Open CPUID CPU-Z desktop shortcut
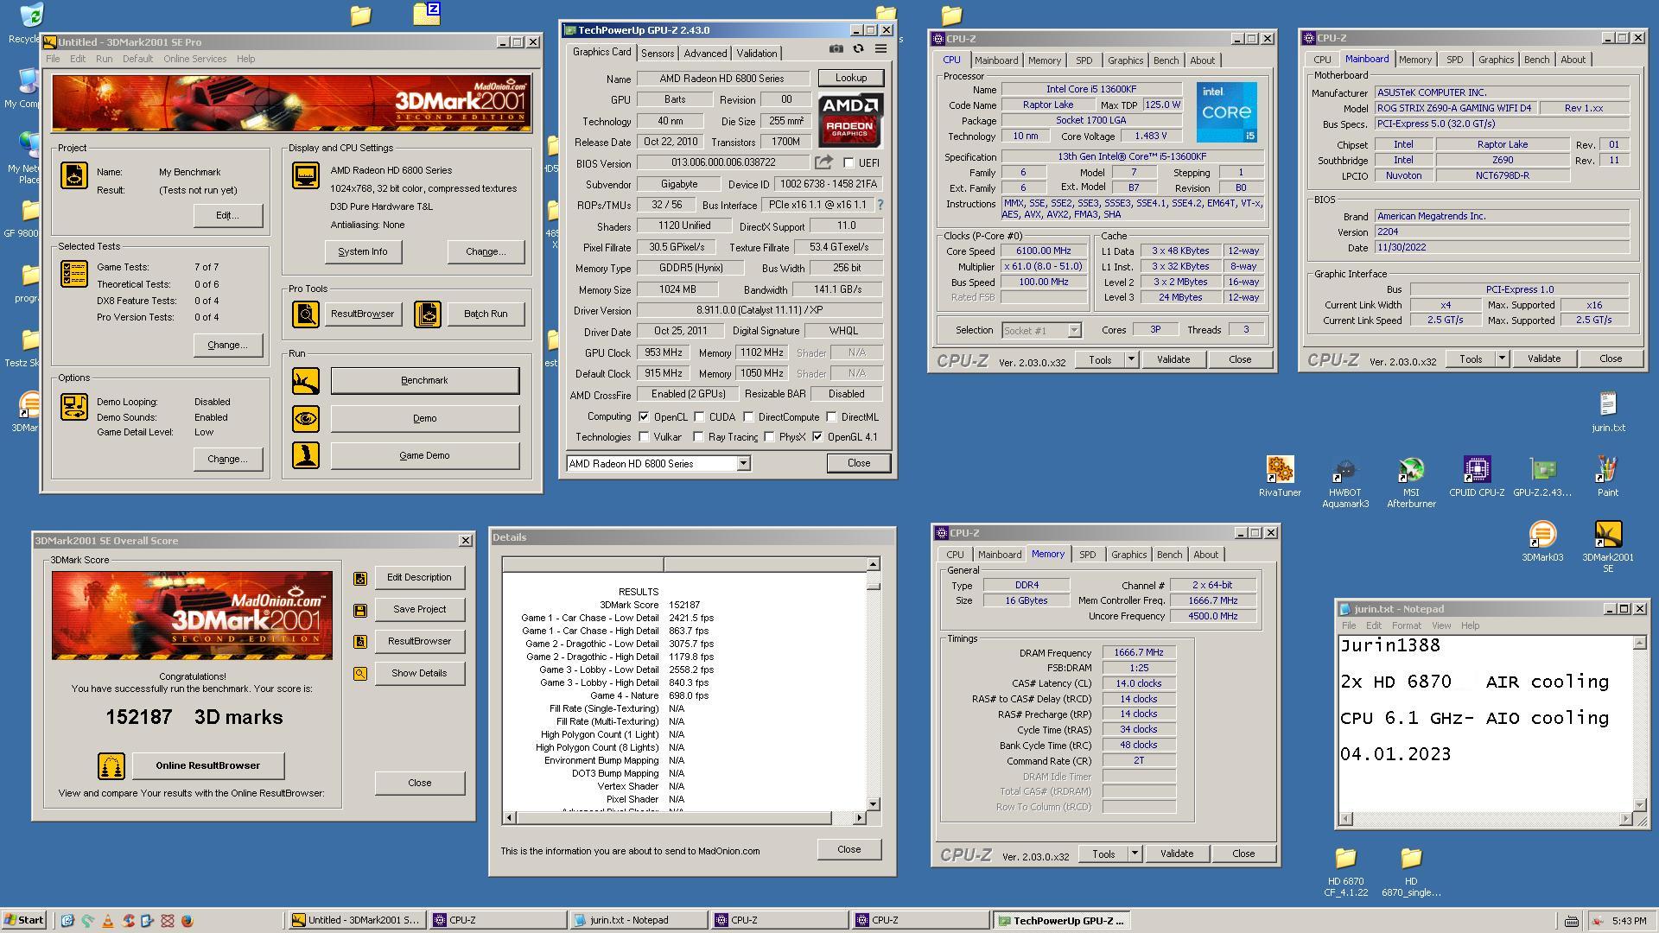The height and width of the screenshot is (933, 1659). [1477, 477]
